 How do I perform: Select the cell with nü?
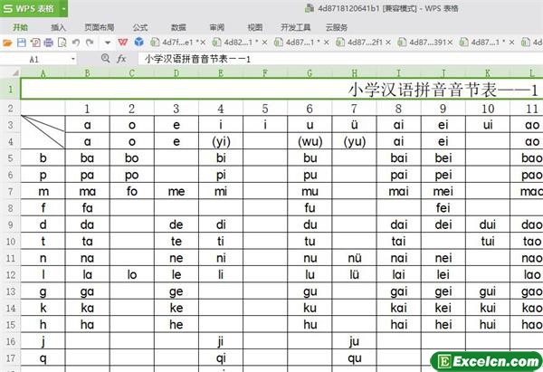tap(354, 258)
